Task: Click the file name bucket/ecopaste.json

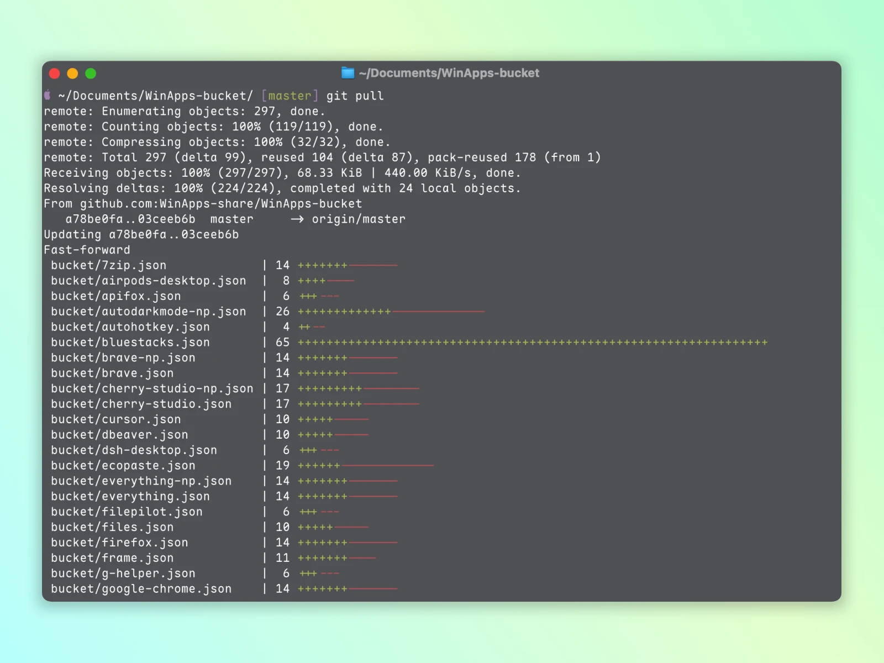Action: coord(123,466)
